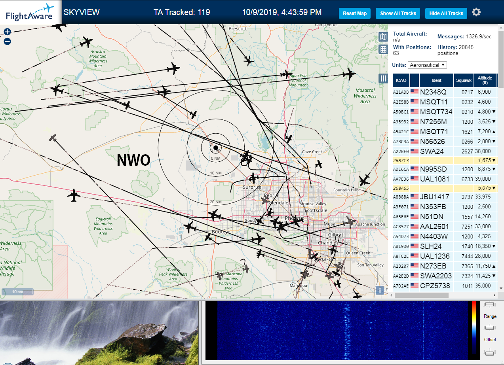This screenshot has height=365, width=504.
Task: Sort table by the ICAO column header
Action: [401, 80]
